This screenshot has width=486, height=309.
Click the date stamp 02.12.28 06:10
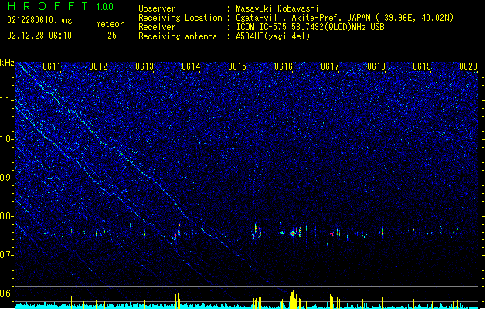39,36
